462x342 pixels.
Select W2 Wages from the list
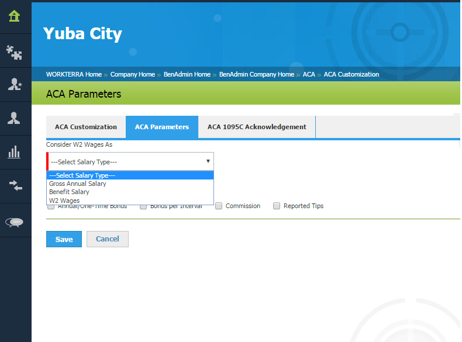(64, 201)
